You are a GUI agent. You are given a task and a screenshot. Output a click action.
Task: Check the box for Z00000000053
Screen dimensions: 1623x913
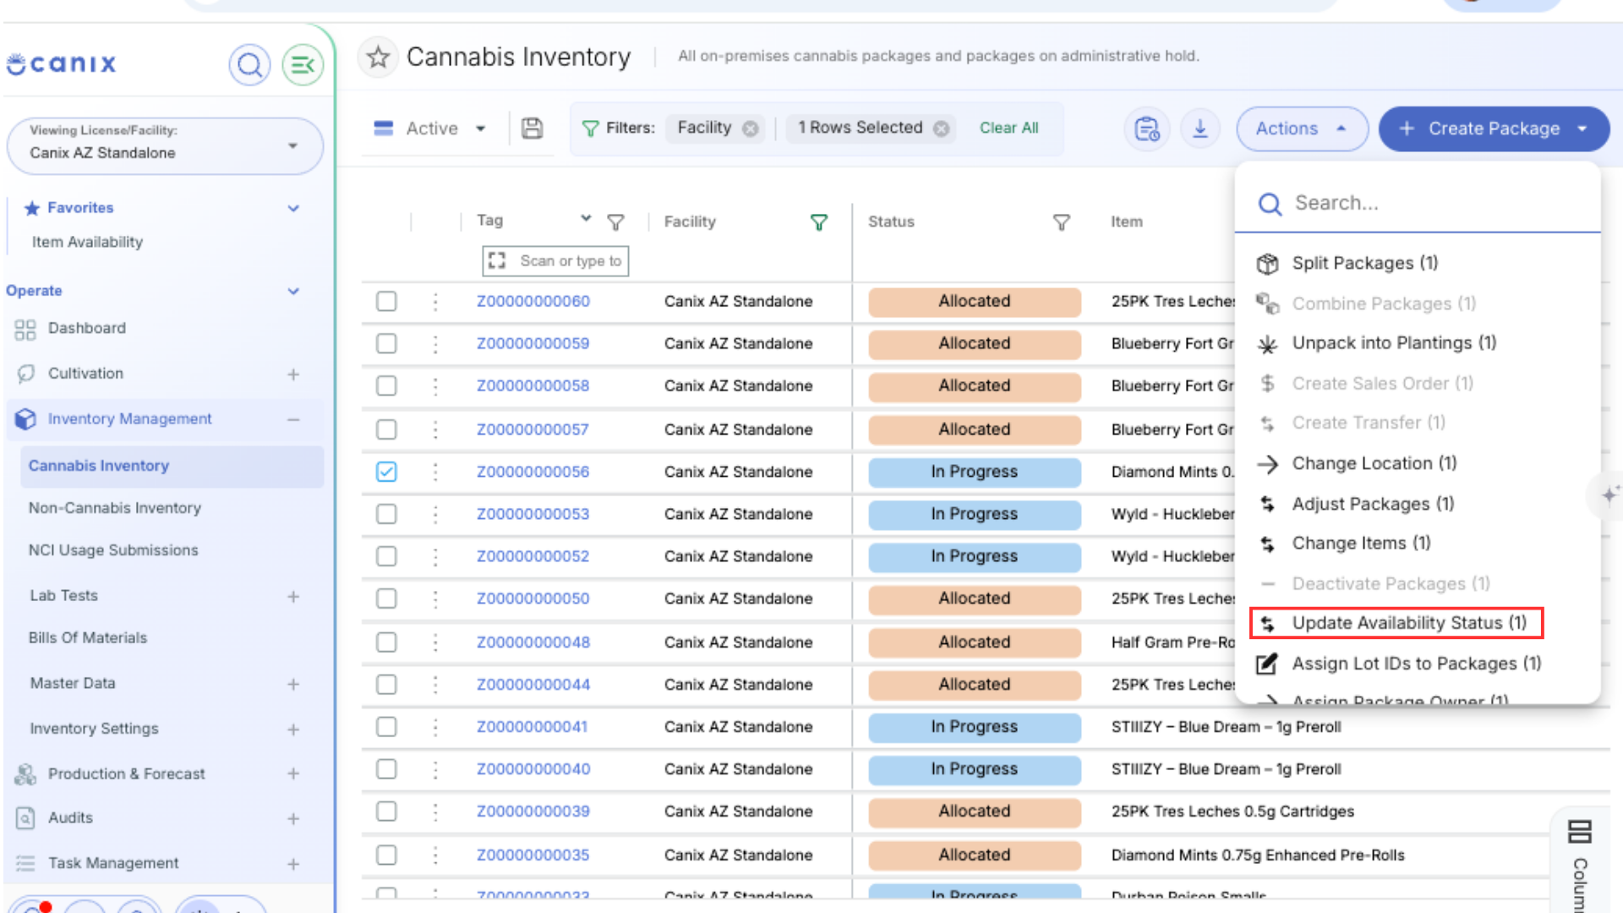click(386, 514)
